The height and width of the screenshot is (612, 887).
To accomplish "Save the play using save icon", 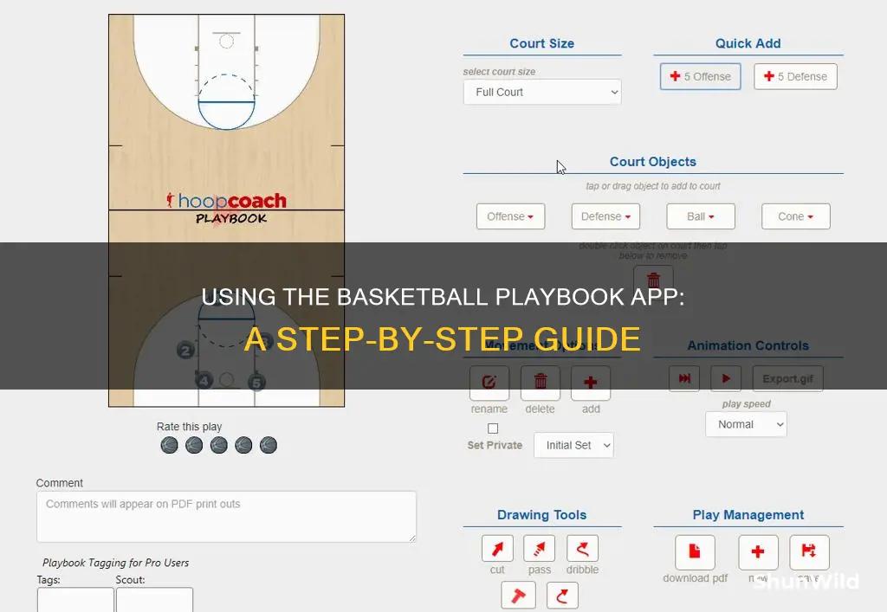I will click(x=809, y=552).
